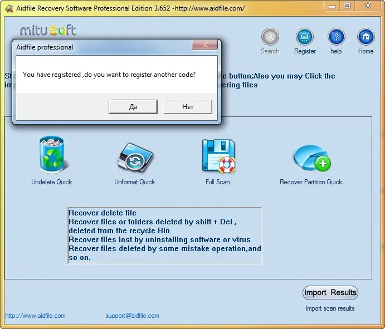385x329 pixels.
Task: Click the support@aidfile.com email link
Action: (132, 316)
